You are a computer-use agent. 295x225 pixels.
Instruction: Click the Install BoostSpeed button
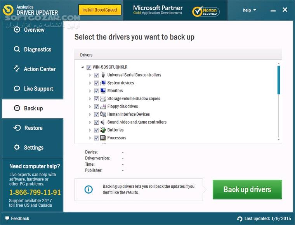click(100, 10)
